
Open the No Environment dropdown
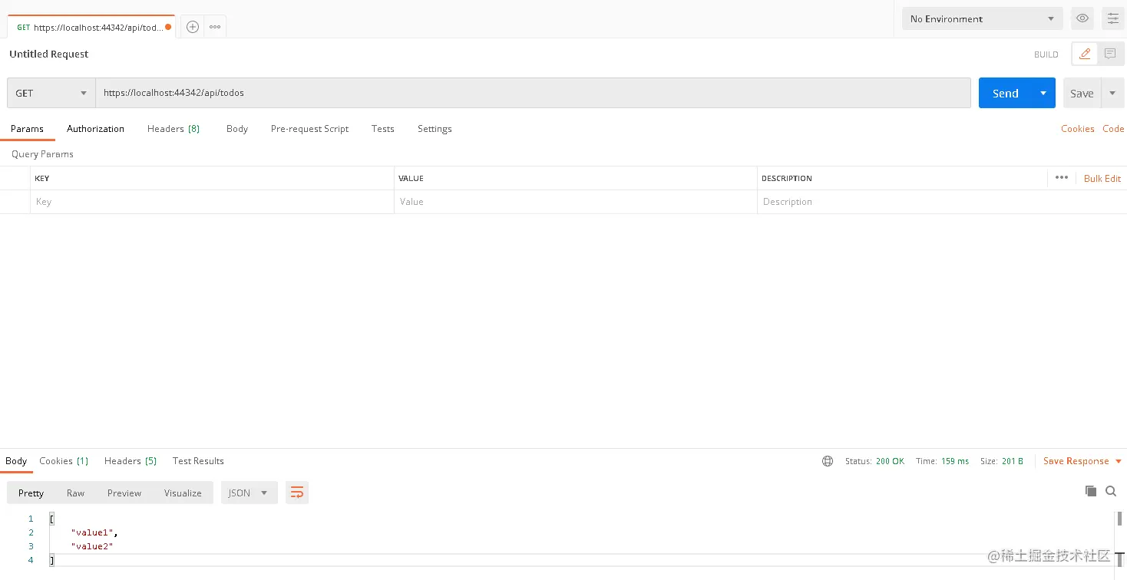tap(983, 18)
